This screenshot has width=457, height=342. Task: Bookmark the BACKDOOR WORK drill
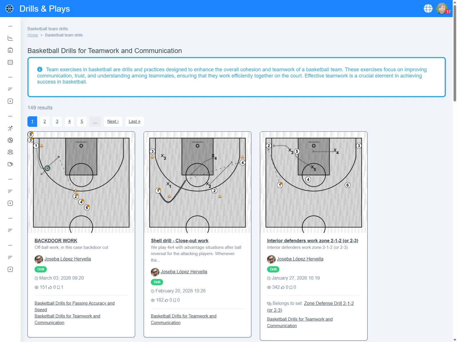(59, 287)
